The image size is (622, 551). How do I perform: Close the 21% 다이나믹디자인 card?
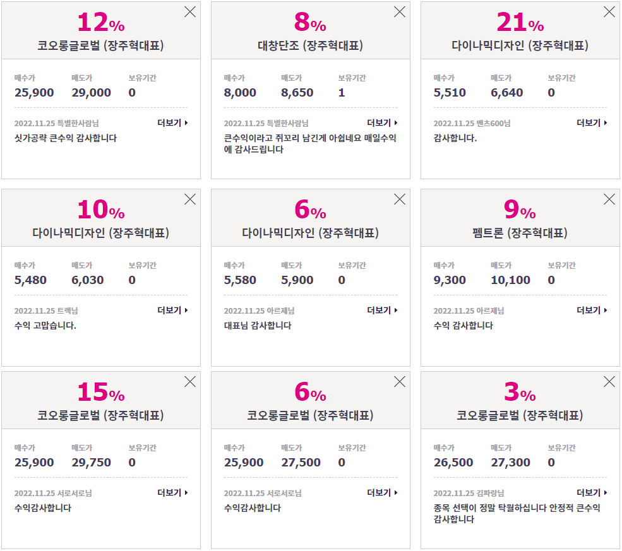pyautogui.click(x=609, y=12)
